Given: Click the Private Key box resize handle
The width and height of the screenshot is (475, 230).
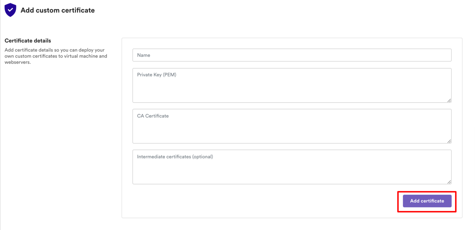Looking at the screenshot, I should tap(449, 101).
